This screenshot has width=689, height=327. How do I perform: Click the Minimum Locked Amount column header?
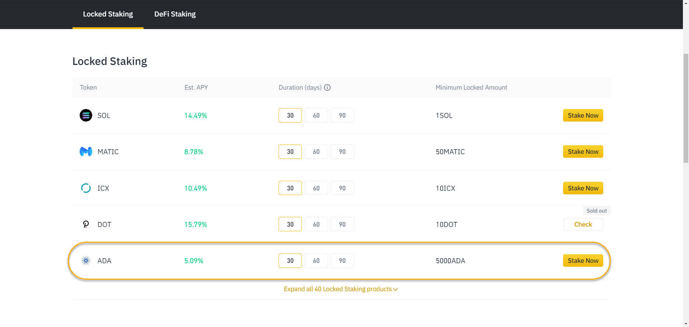471,87
